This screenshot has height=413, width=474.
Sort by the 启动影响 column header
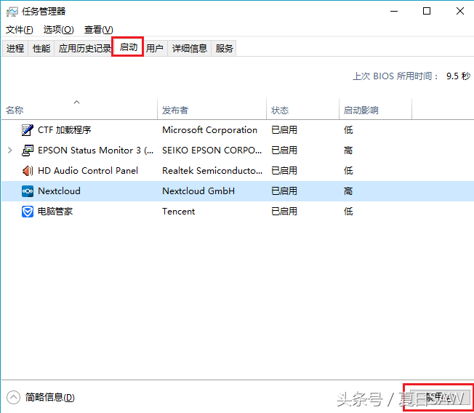(375, 110)
